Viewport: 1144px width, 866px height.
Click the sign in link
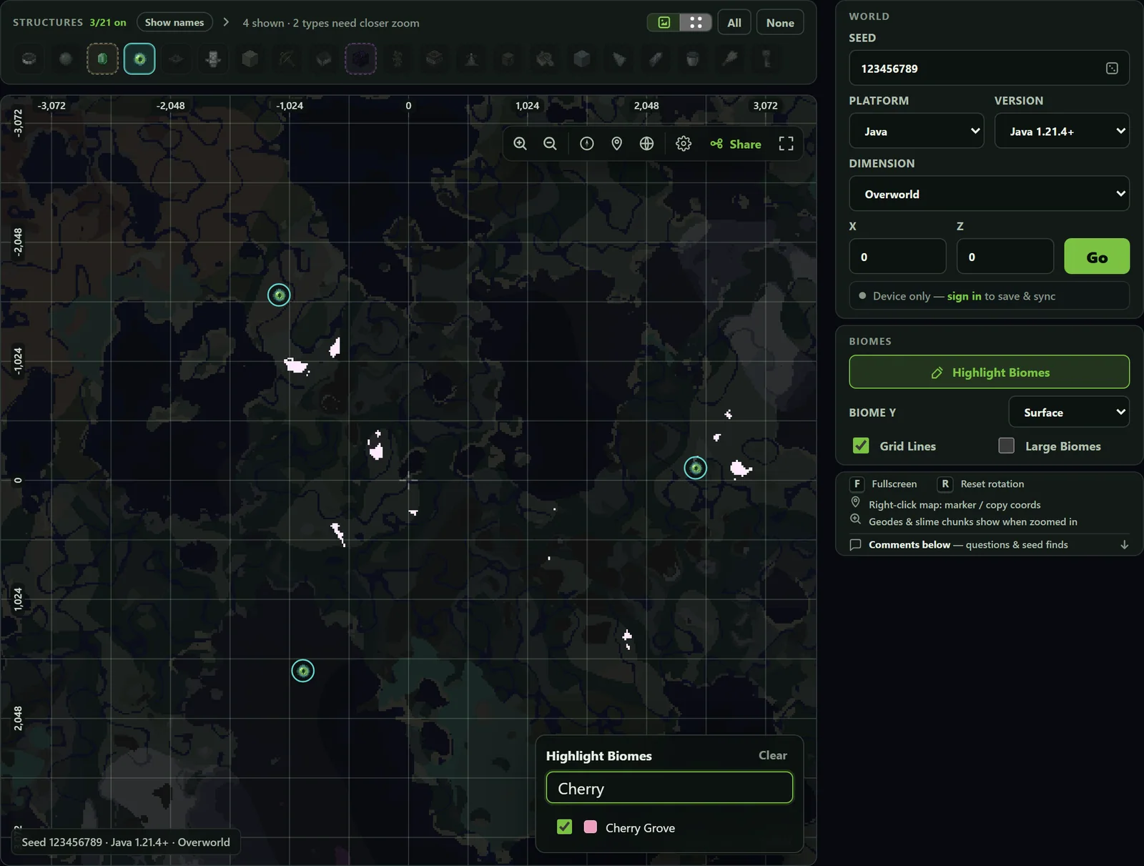point(964,296)
